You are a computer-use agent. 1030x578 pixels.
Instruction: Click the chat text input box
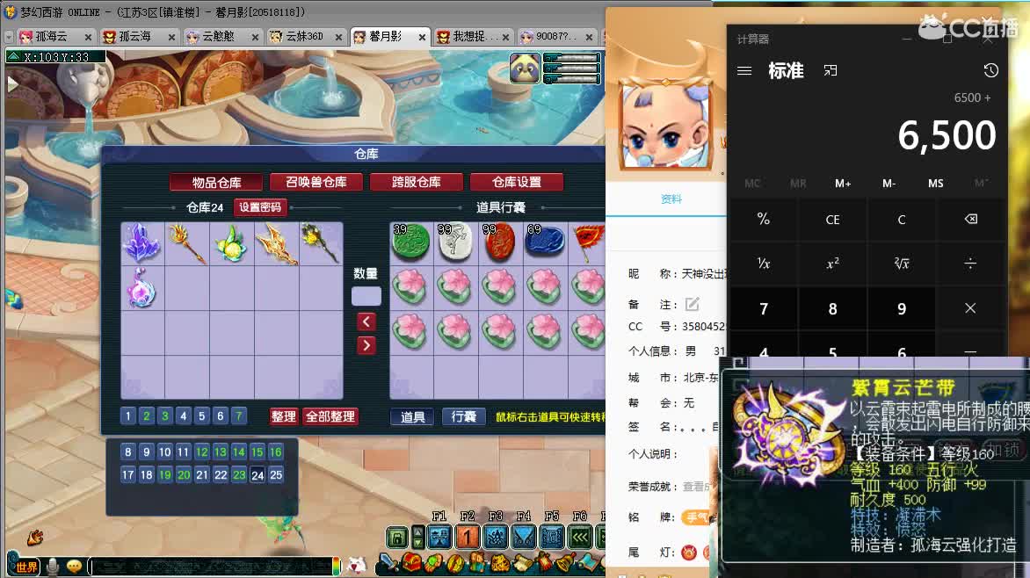(x=213, y=566)
